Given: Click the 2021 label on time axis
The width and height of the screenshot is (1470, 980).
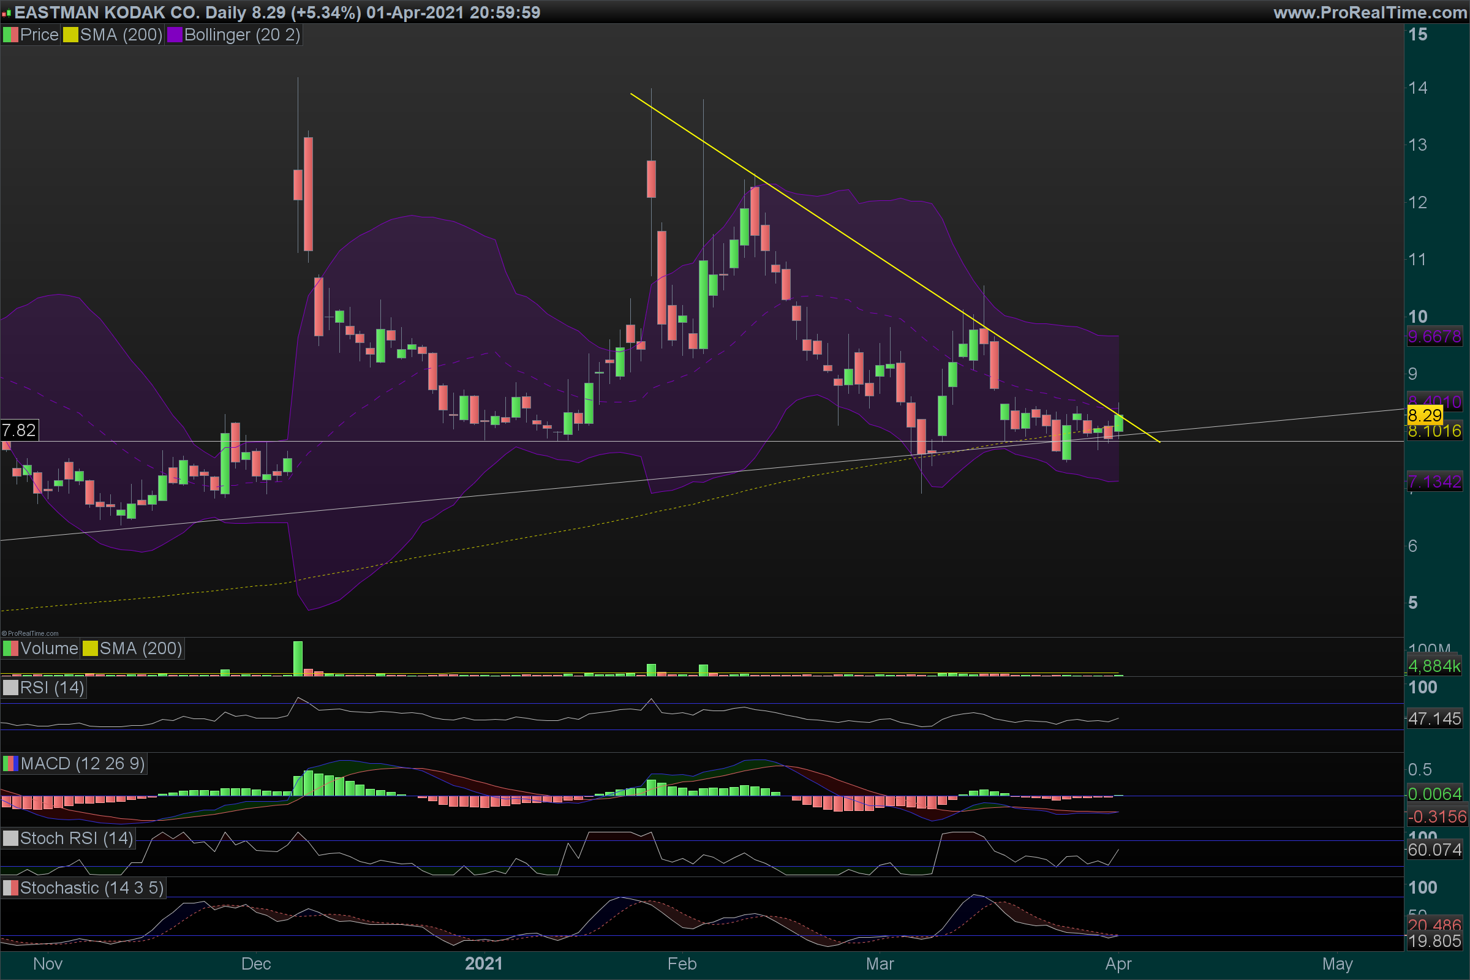Looking at the screenshot, I should click(483, 963).
